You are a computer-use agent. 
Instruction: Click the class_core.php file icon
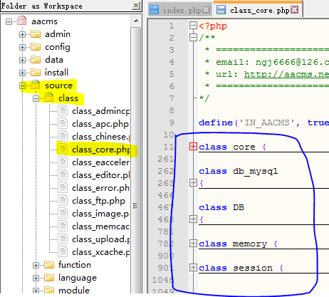pos(63,150)
